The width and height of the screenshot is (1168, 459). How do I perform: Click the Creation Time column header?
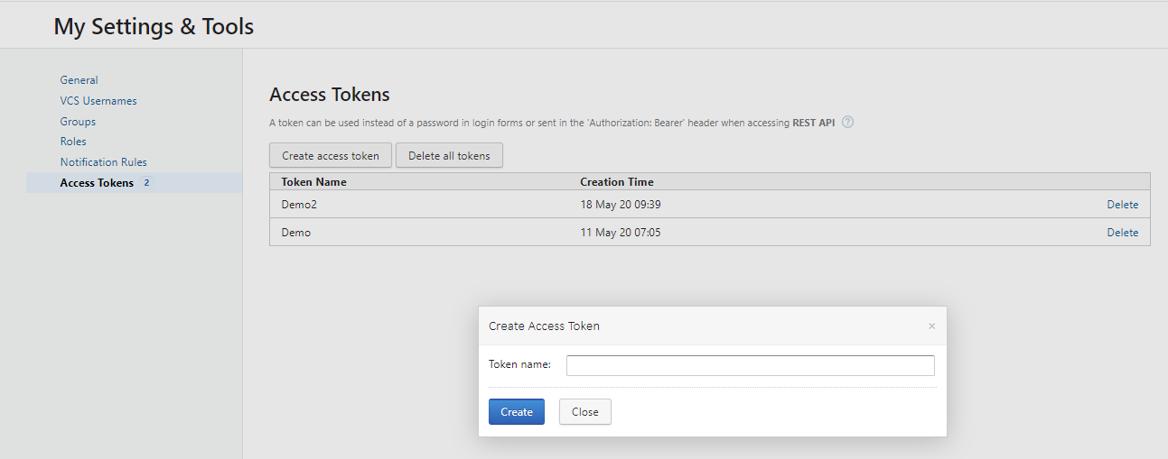[x=616, y=182]
